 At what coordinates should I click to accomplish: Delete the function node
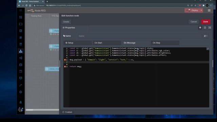point(66,22)
